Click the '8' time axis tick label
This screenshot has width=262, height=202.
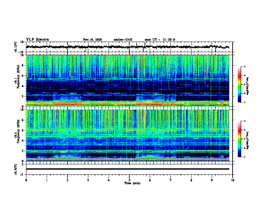[x=191, y=180]
